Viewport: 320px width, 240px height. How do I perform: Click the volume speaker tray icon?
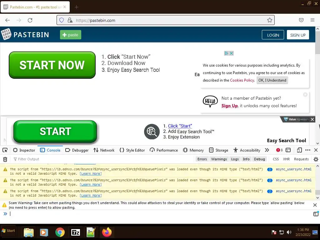[x=289, y=232]
